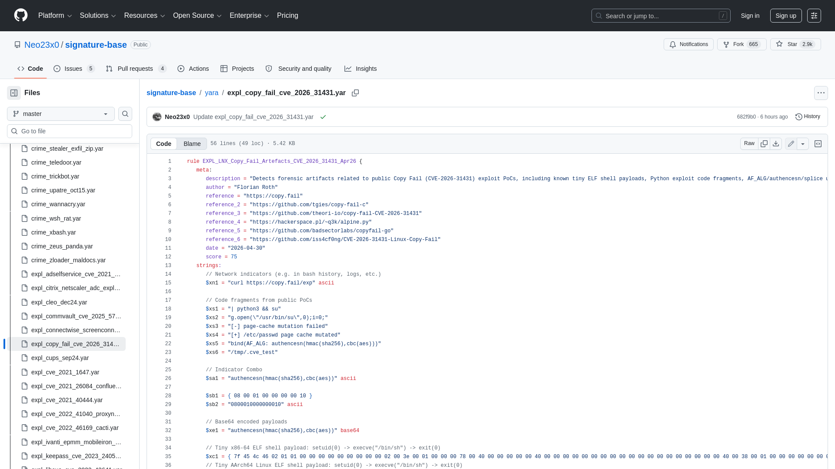Image resolution: width=835 pixels, height=469 pixels.
Task: Open commit message Update expl_copy_fail link
Action: click(254, 117)
